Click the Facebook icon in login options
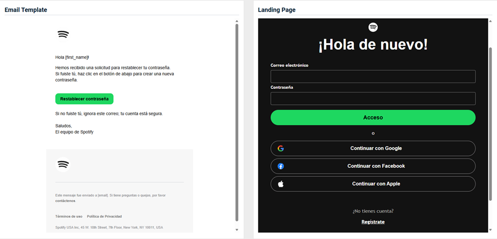The image size is (497, 239). tap(281, 166)
